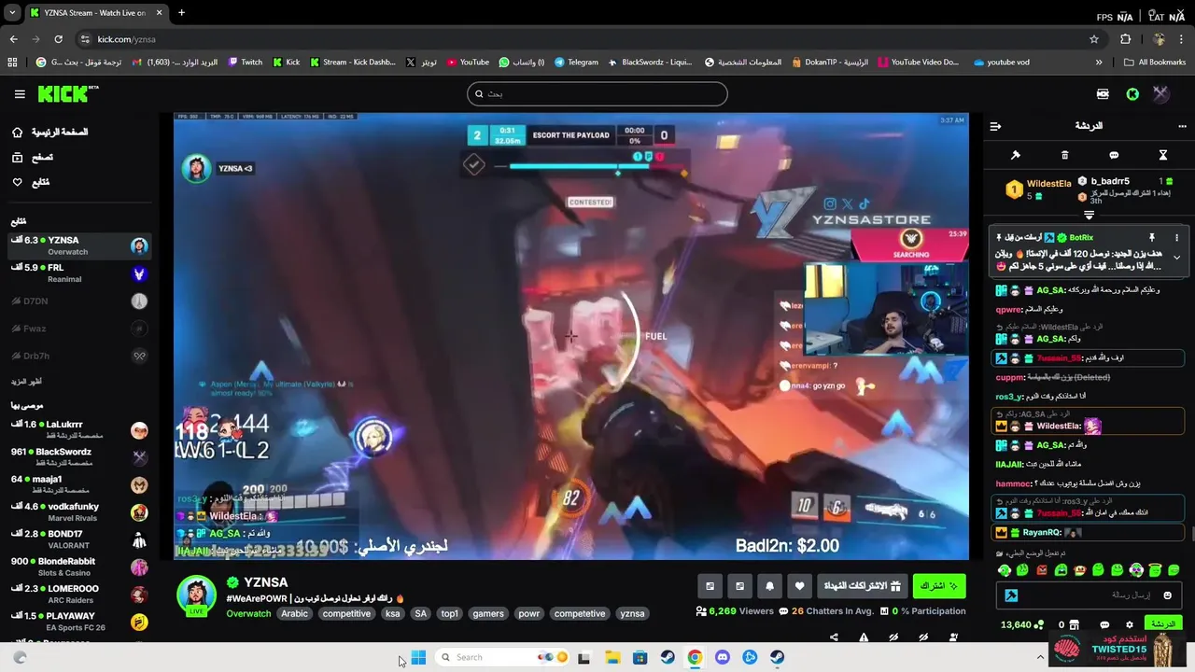
Task: Open vodkafunky Marvel Rivals channel
Action: tap(79, 512)
